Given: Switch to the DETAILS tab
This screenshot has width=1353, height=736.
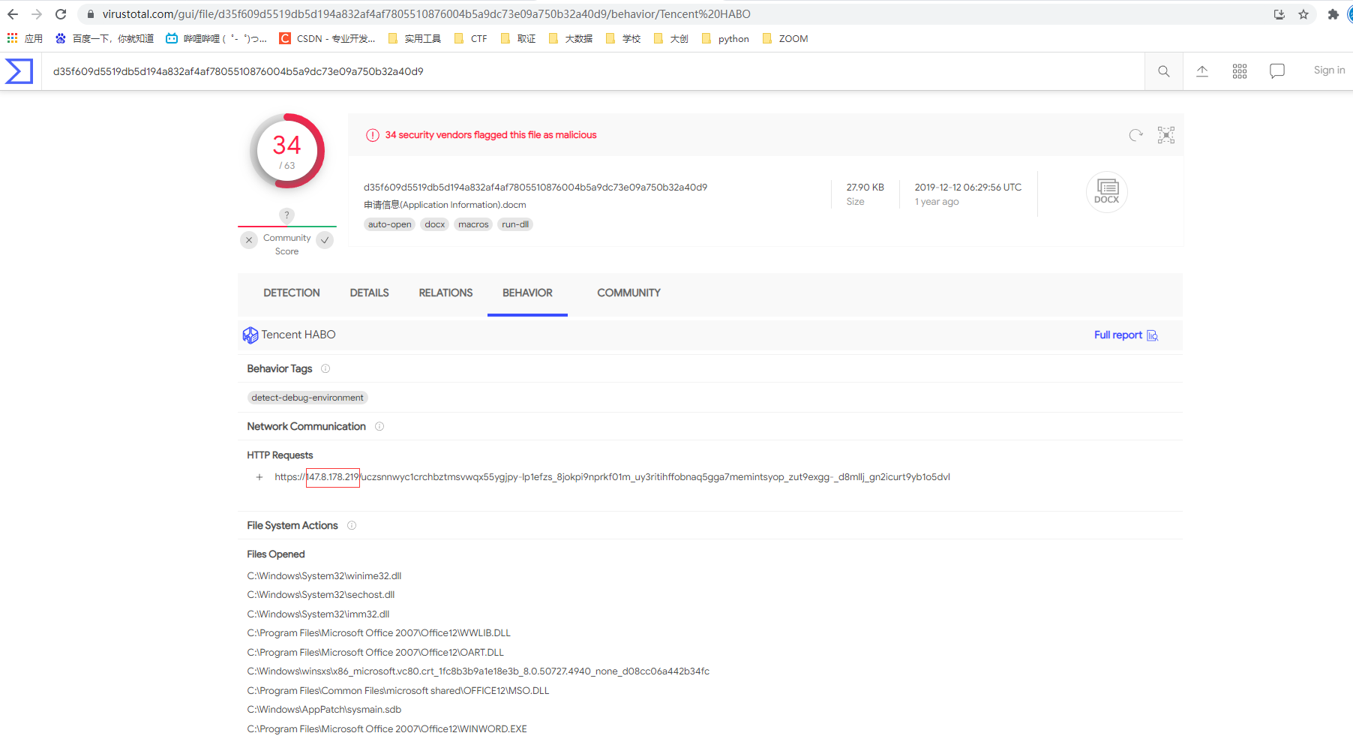Looking at the screenshot, I should [x=370, y=293].
